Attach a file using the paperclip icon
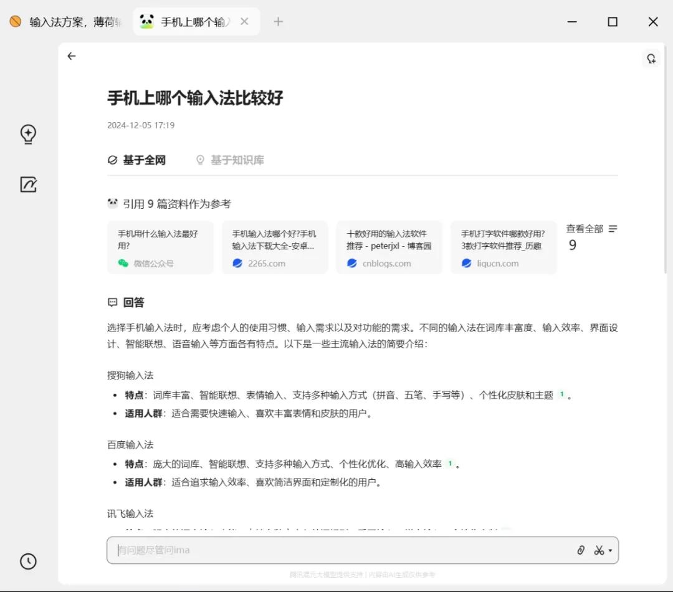 tap(581, 550)
